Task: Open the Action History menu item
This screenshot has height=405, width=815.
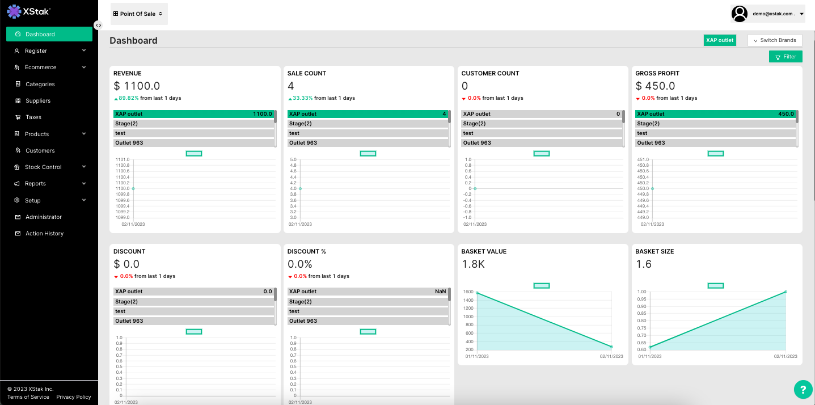Action: [44, 234]
